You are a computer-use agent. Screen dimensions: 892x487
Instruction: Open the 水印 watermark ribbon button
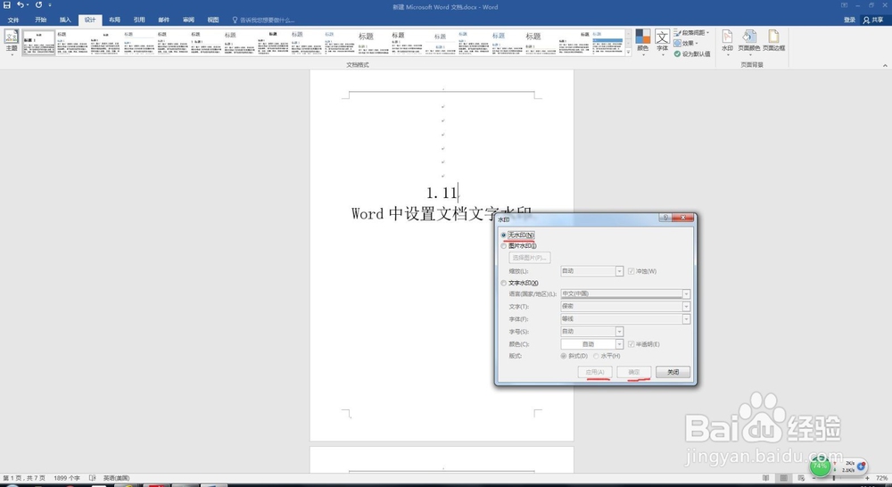click(727, 41)
